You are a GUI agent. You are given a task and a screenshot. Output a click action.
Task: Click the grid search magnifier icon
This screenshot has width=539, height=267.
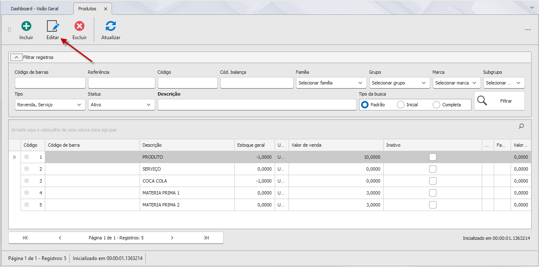pyautogui.click(x=521, y=126)
